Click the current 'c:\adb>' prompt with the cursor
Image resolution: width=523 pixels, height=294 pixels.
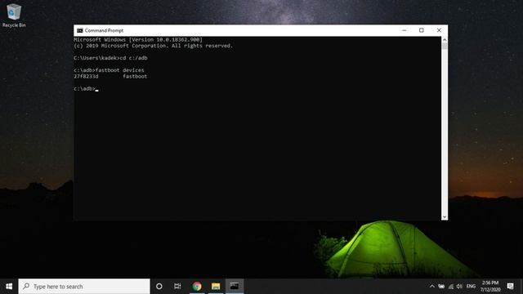86,89
